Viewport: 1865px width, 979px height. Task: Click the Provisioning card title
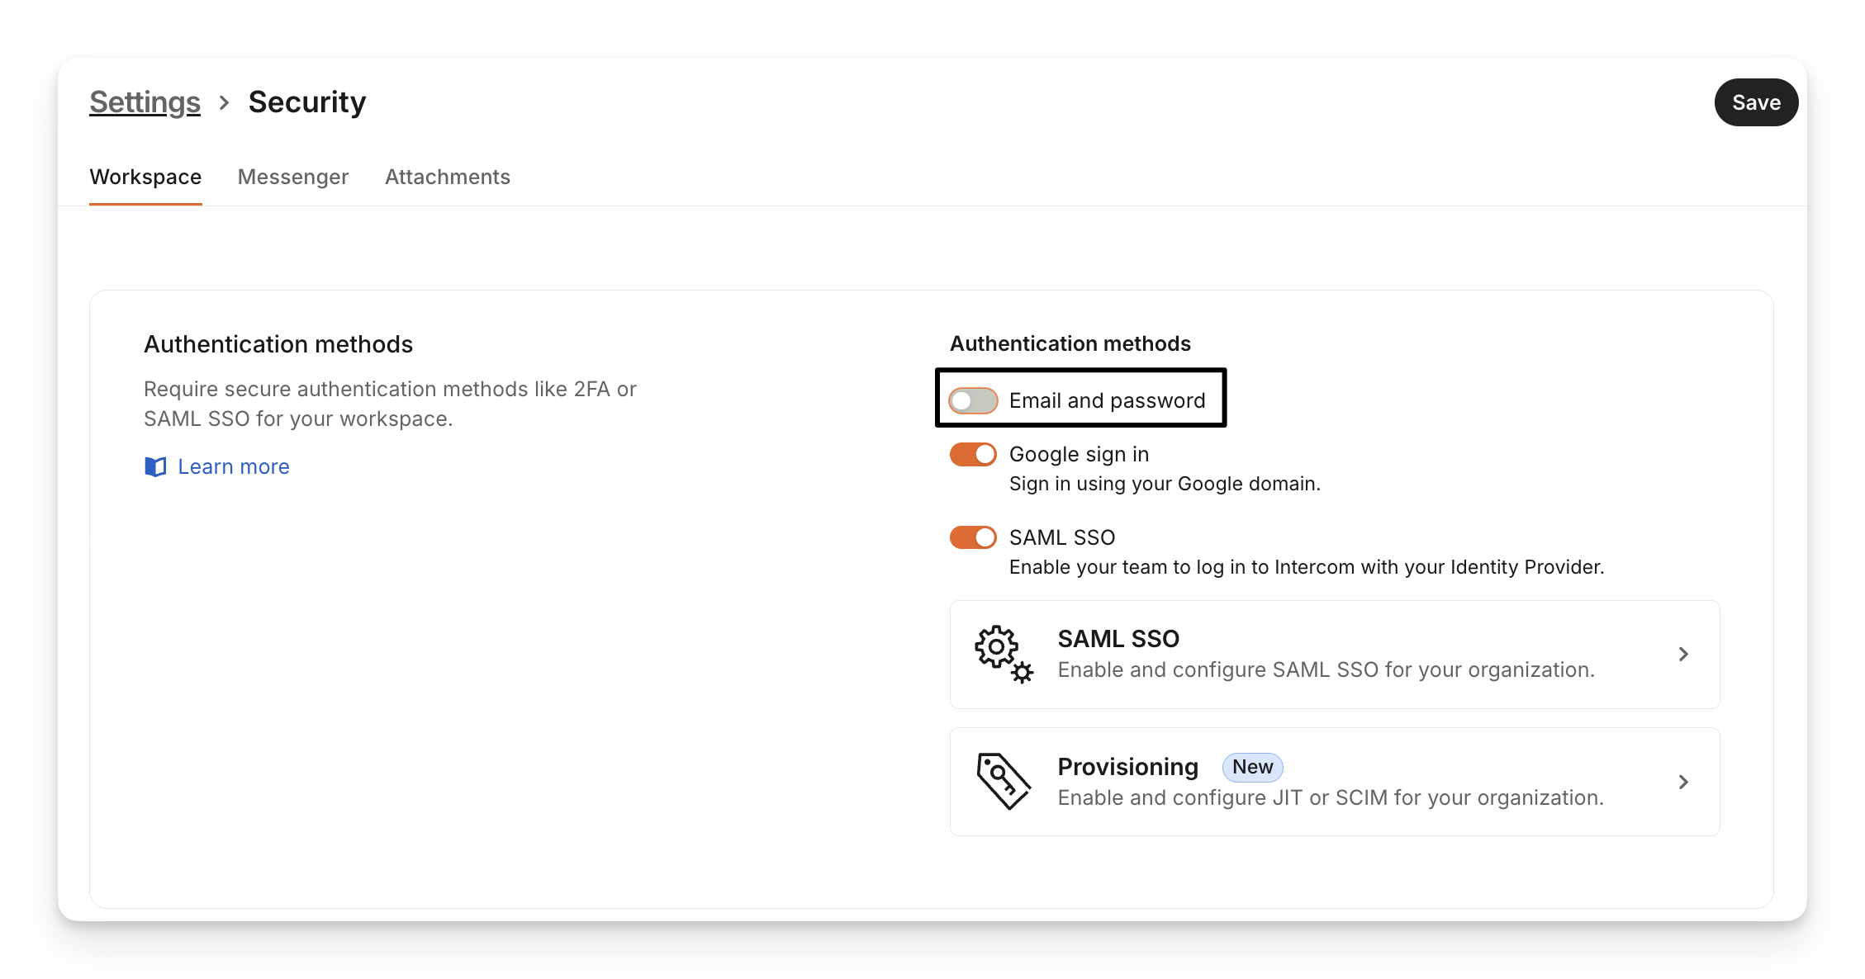[x=1127, y=767]
